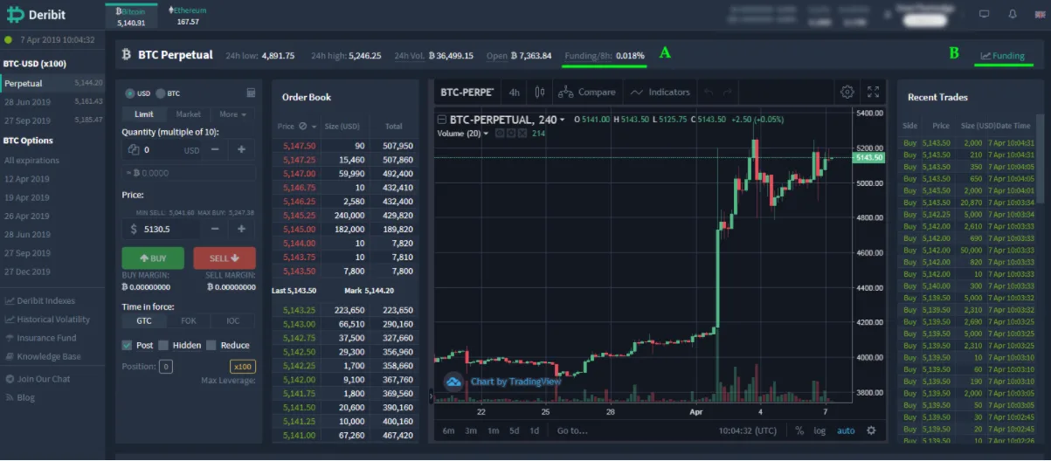This screenshot has width=1051, height=461.
Task: Open the Compare symbols tool
Action: tap(586, 92)
